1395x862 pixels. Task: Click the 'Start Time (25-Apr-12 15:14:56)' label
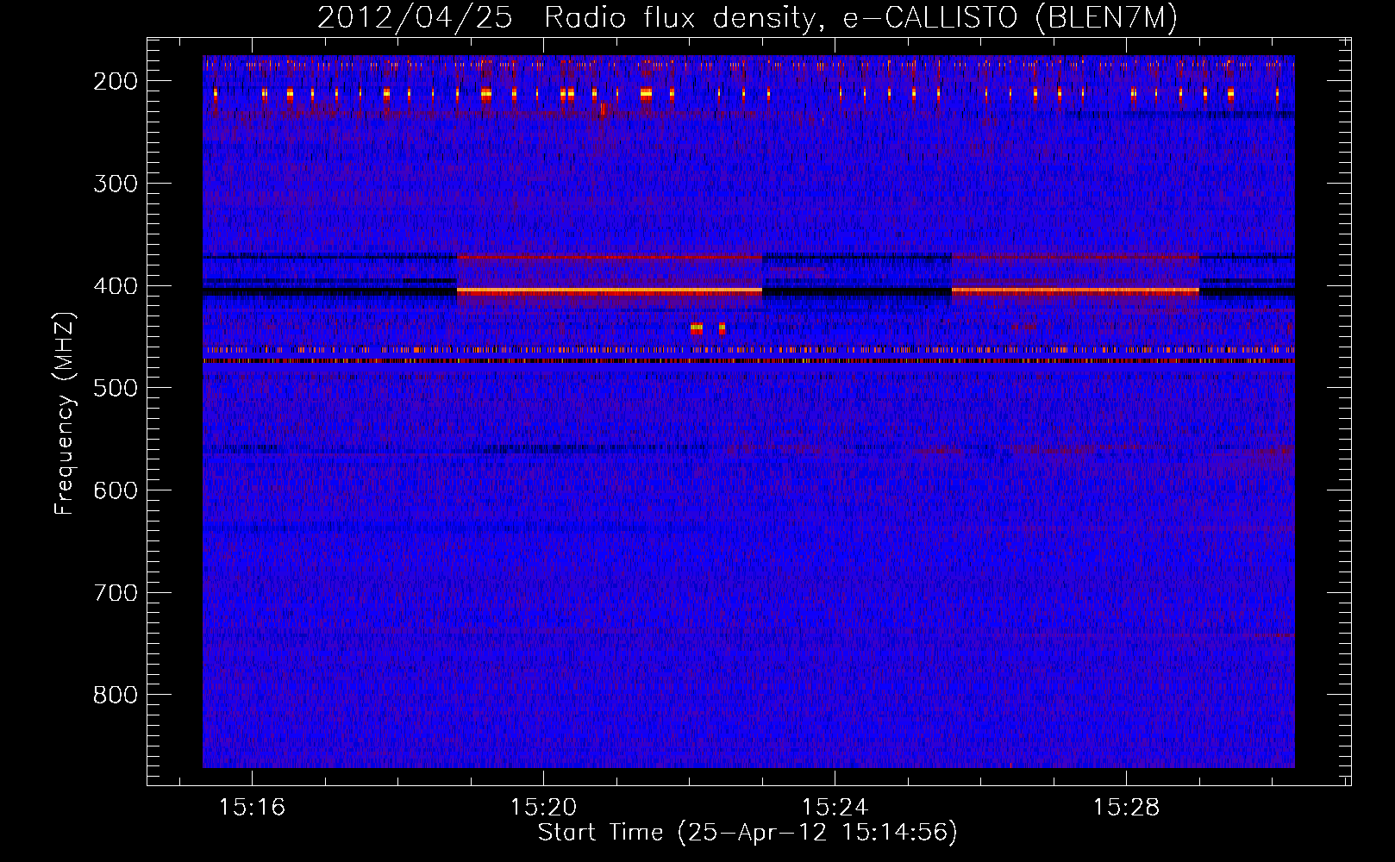click(748, 833)
